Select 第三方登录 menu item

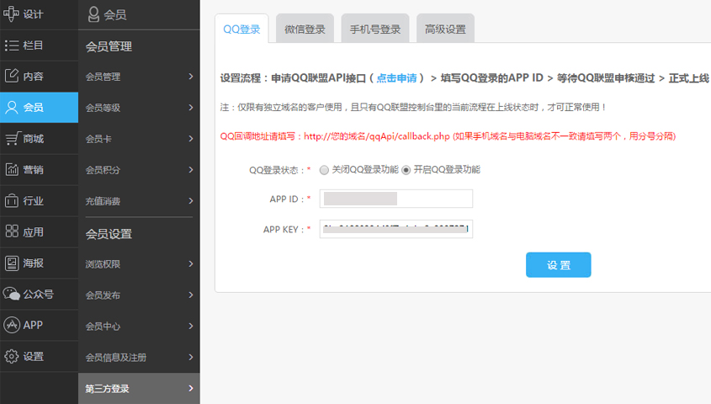pyautogui.click(x=139, y=389)
